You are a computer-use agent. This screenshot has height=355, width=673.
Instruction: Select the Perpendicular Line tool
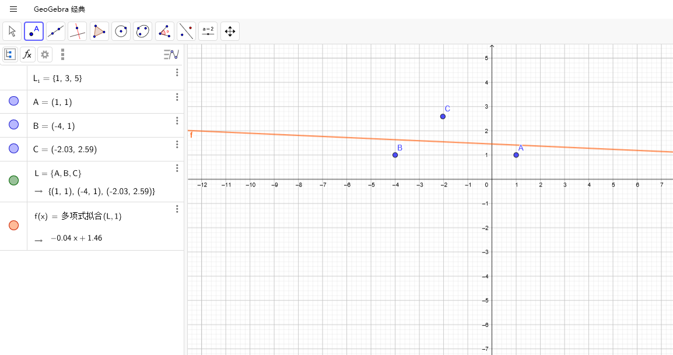pyautogui.click(x=77, y=30)
